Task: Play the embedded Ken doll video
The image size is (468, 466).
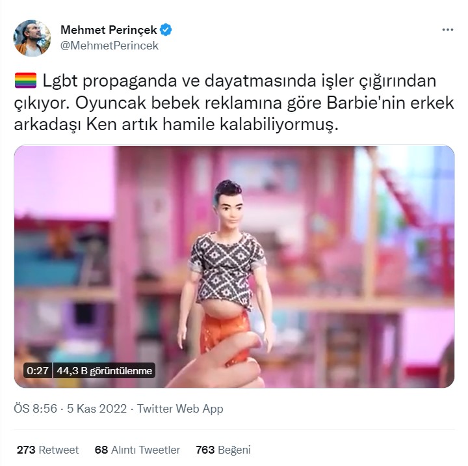Action: pyautogui.click(x=234, y=267)
